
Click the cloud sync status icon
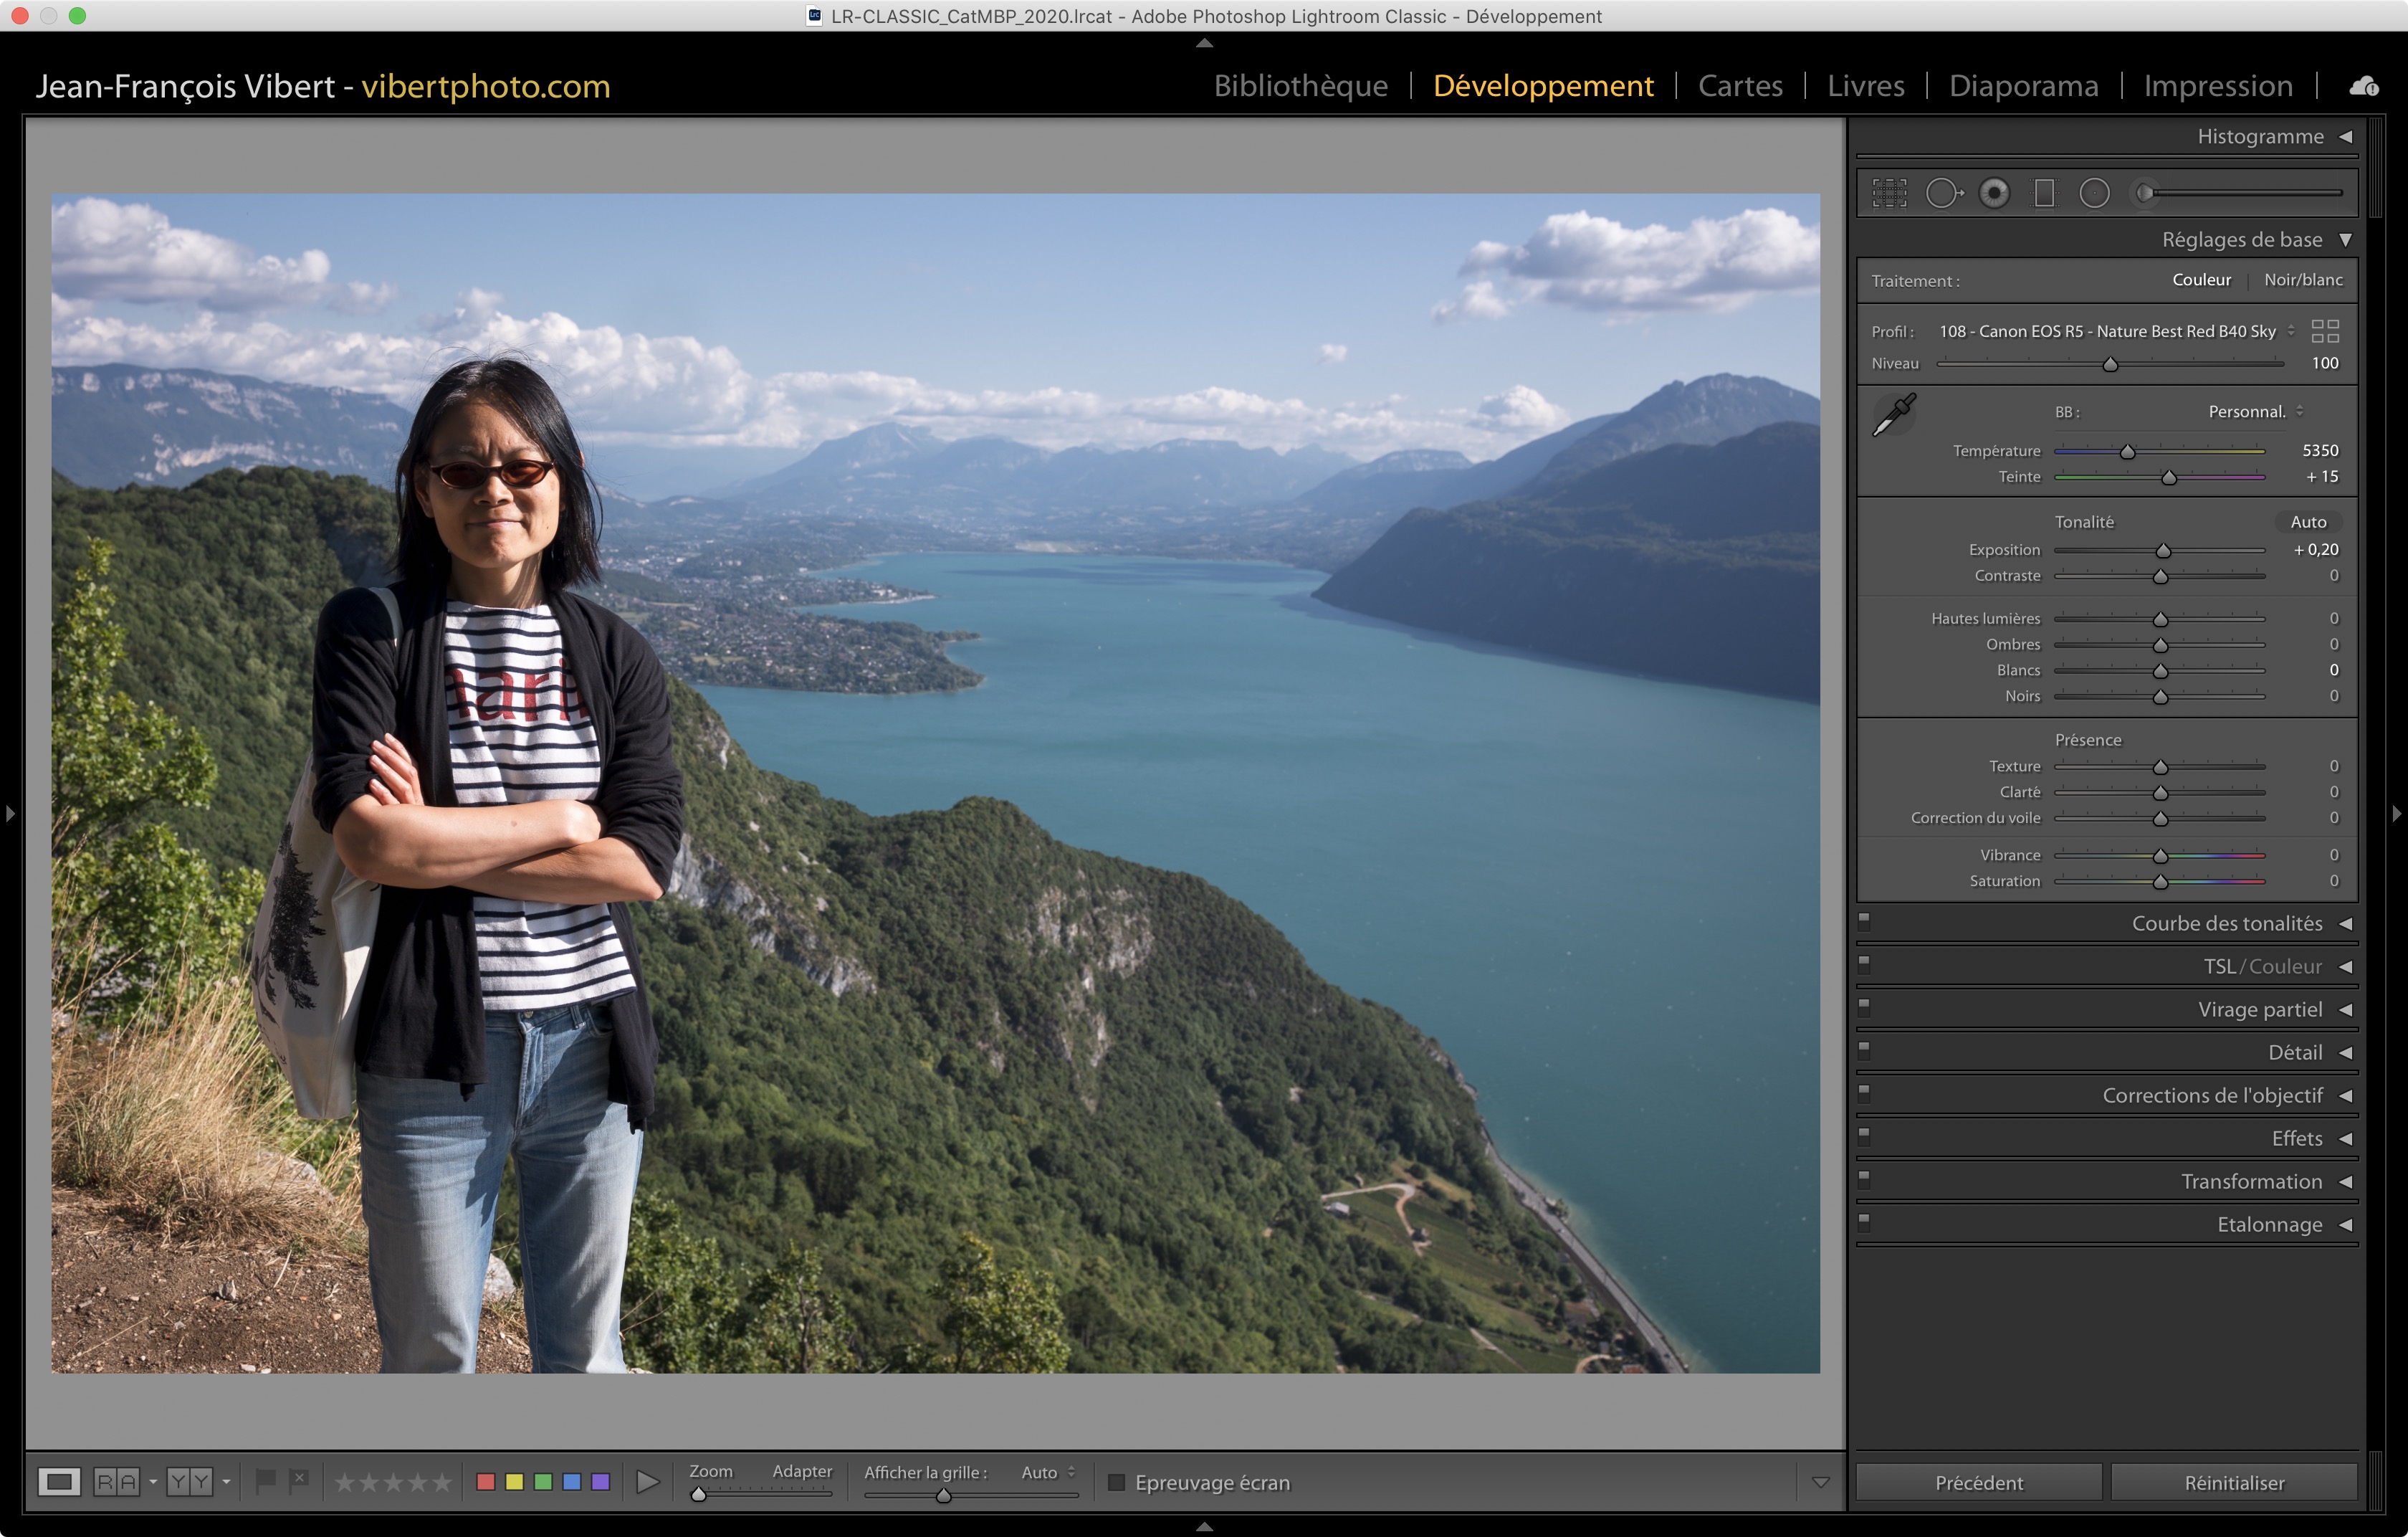(2364, 86)
